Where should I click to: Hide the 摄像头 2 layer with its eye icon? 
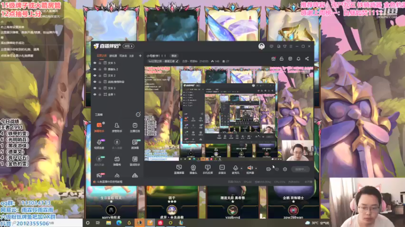pyautogui.click(x=95, y=69)
